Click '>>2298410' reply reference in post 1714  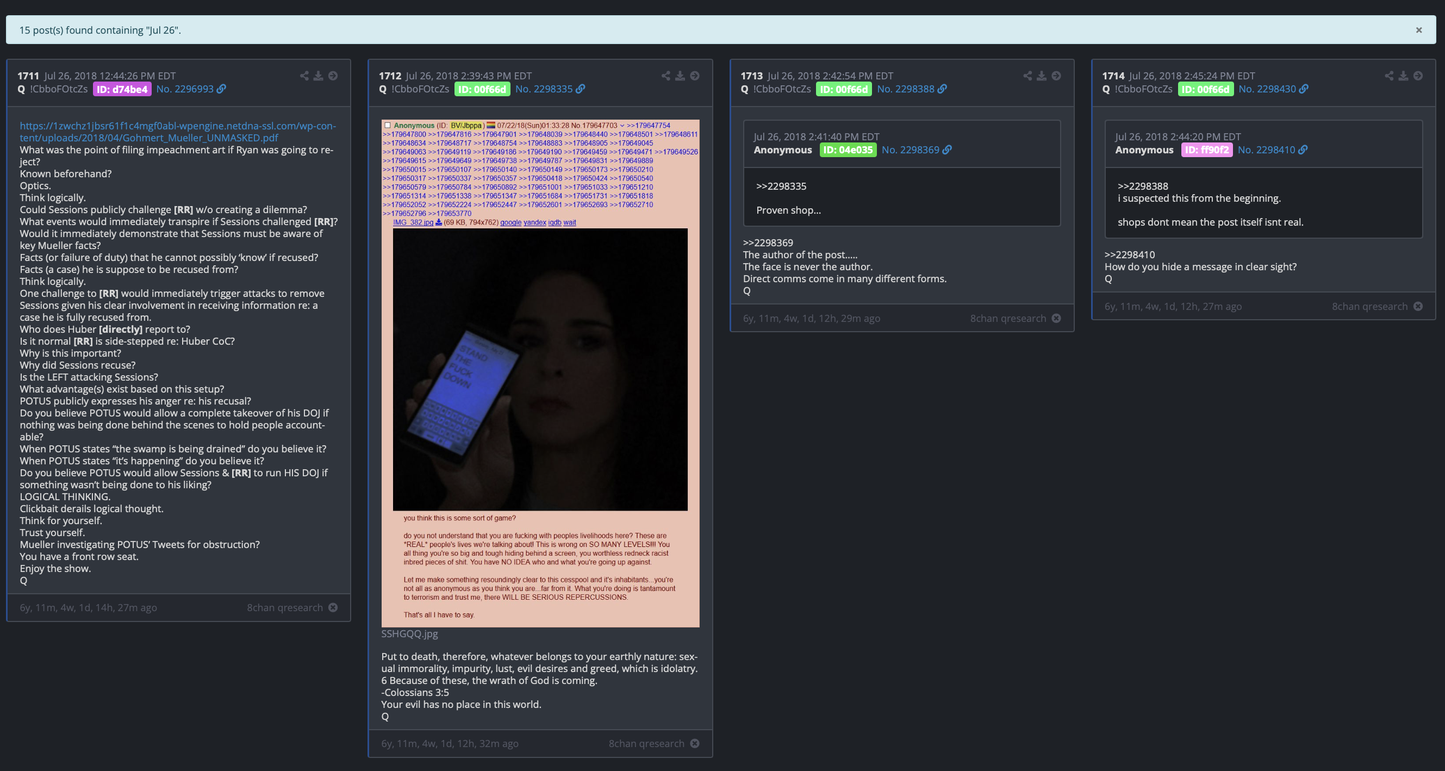point(1130,255)
